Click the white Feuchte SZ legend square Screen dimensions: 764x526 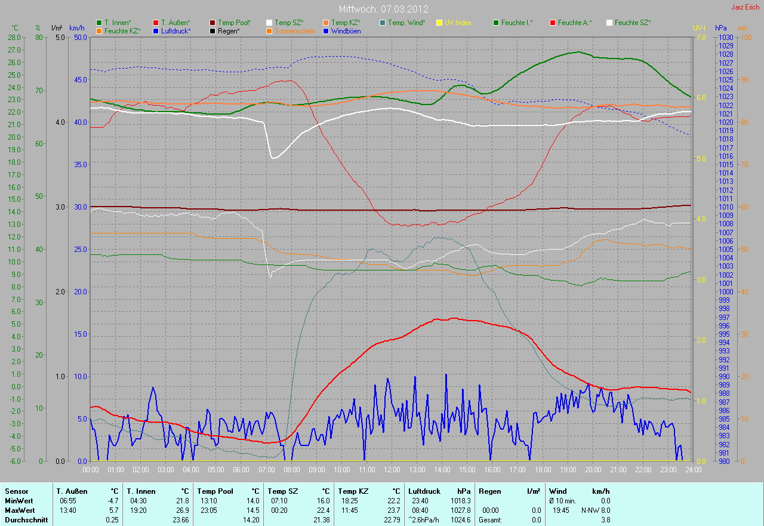tap(609, 23)
